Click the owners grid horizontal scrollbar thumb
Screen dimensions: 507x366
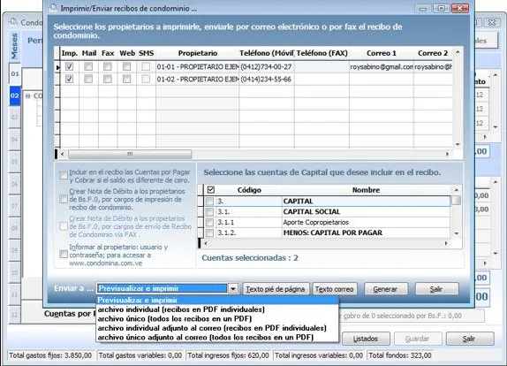pos(130,154)
